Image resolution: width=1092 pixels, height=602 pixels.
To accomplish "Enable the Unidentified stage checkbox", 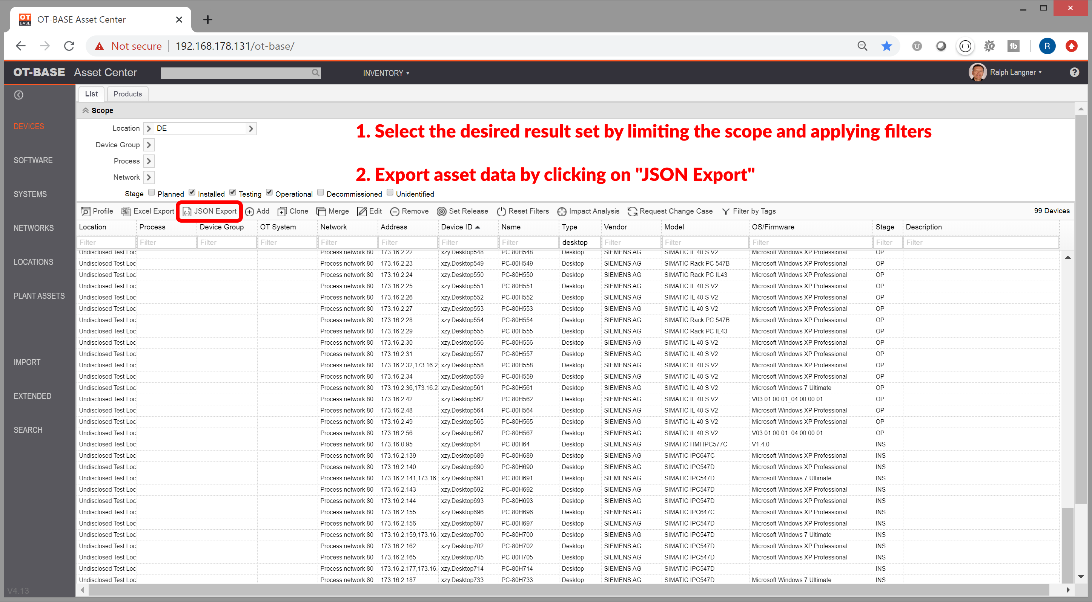I will click(390, 193).
